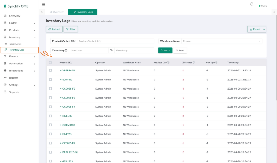Viewport: 277px width, 163px height.
Task: Select the Inventory Logs tab
Action: pos(83,12)
